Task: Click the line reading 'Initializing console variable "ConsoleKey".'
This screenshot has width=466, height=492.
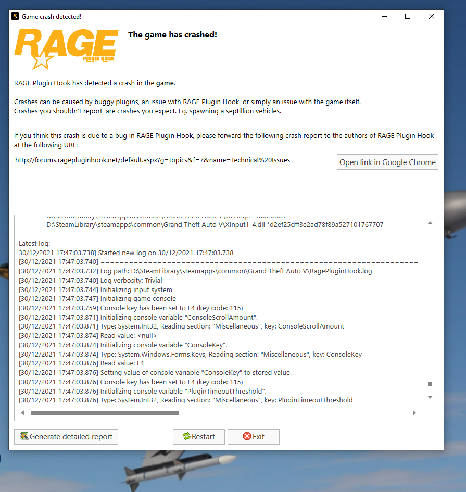Action: tap(123, 345)
